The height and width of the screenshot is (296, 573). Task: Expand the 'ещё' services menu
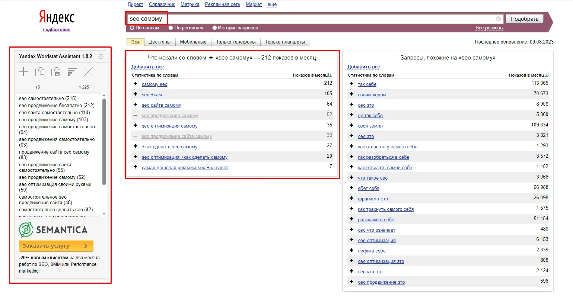272,4
